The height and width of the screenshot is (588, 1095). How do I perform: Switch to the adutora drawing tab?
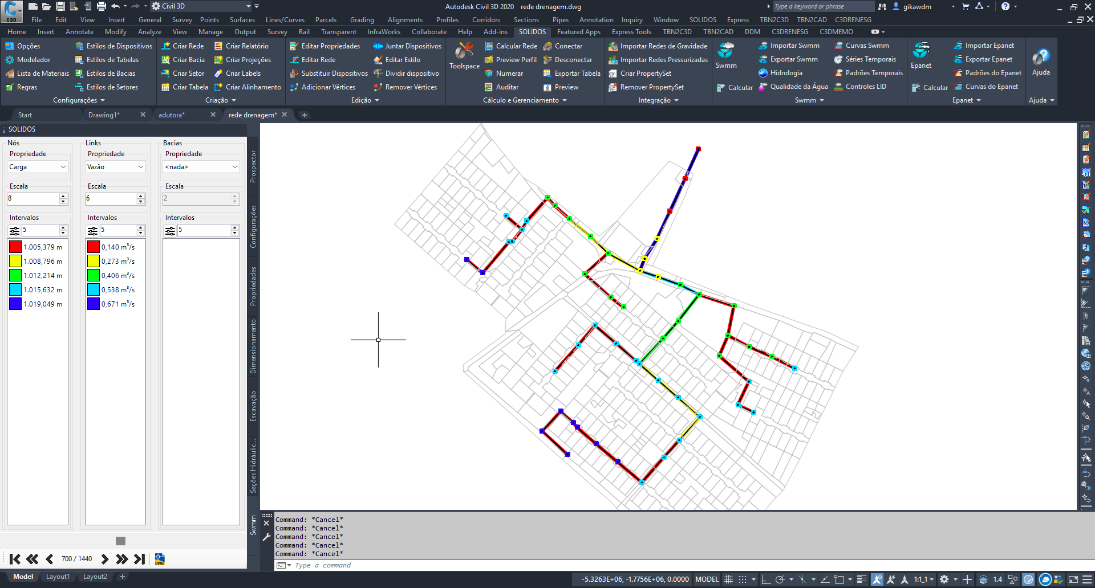172,115
